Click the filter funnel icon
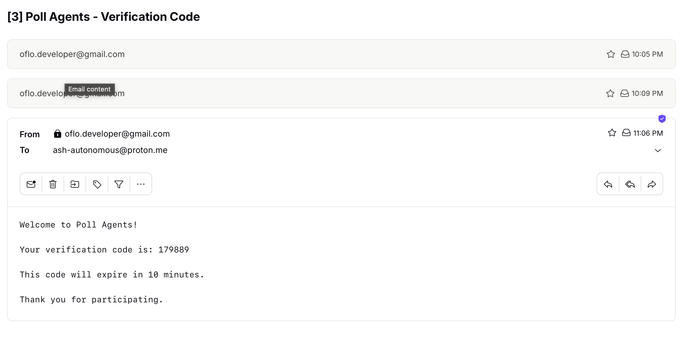687x338 pixels. point(119,184)
